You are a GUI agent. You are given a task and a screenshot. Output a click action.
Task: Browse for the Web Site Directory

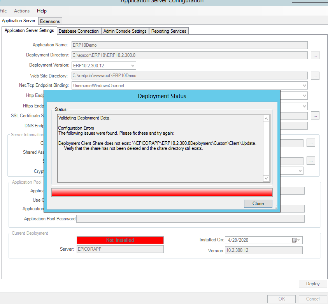point(315,76)
